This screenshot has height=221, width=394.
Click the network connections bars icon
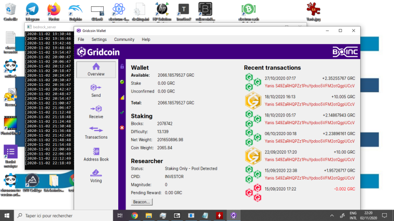point(122,98)
